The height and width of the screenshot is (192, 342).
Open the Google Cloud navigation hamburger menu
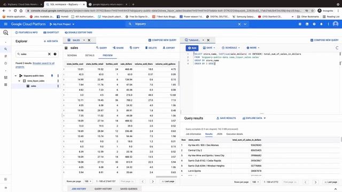6,24
